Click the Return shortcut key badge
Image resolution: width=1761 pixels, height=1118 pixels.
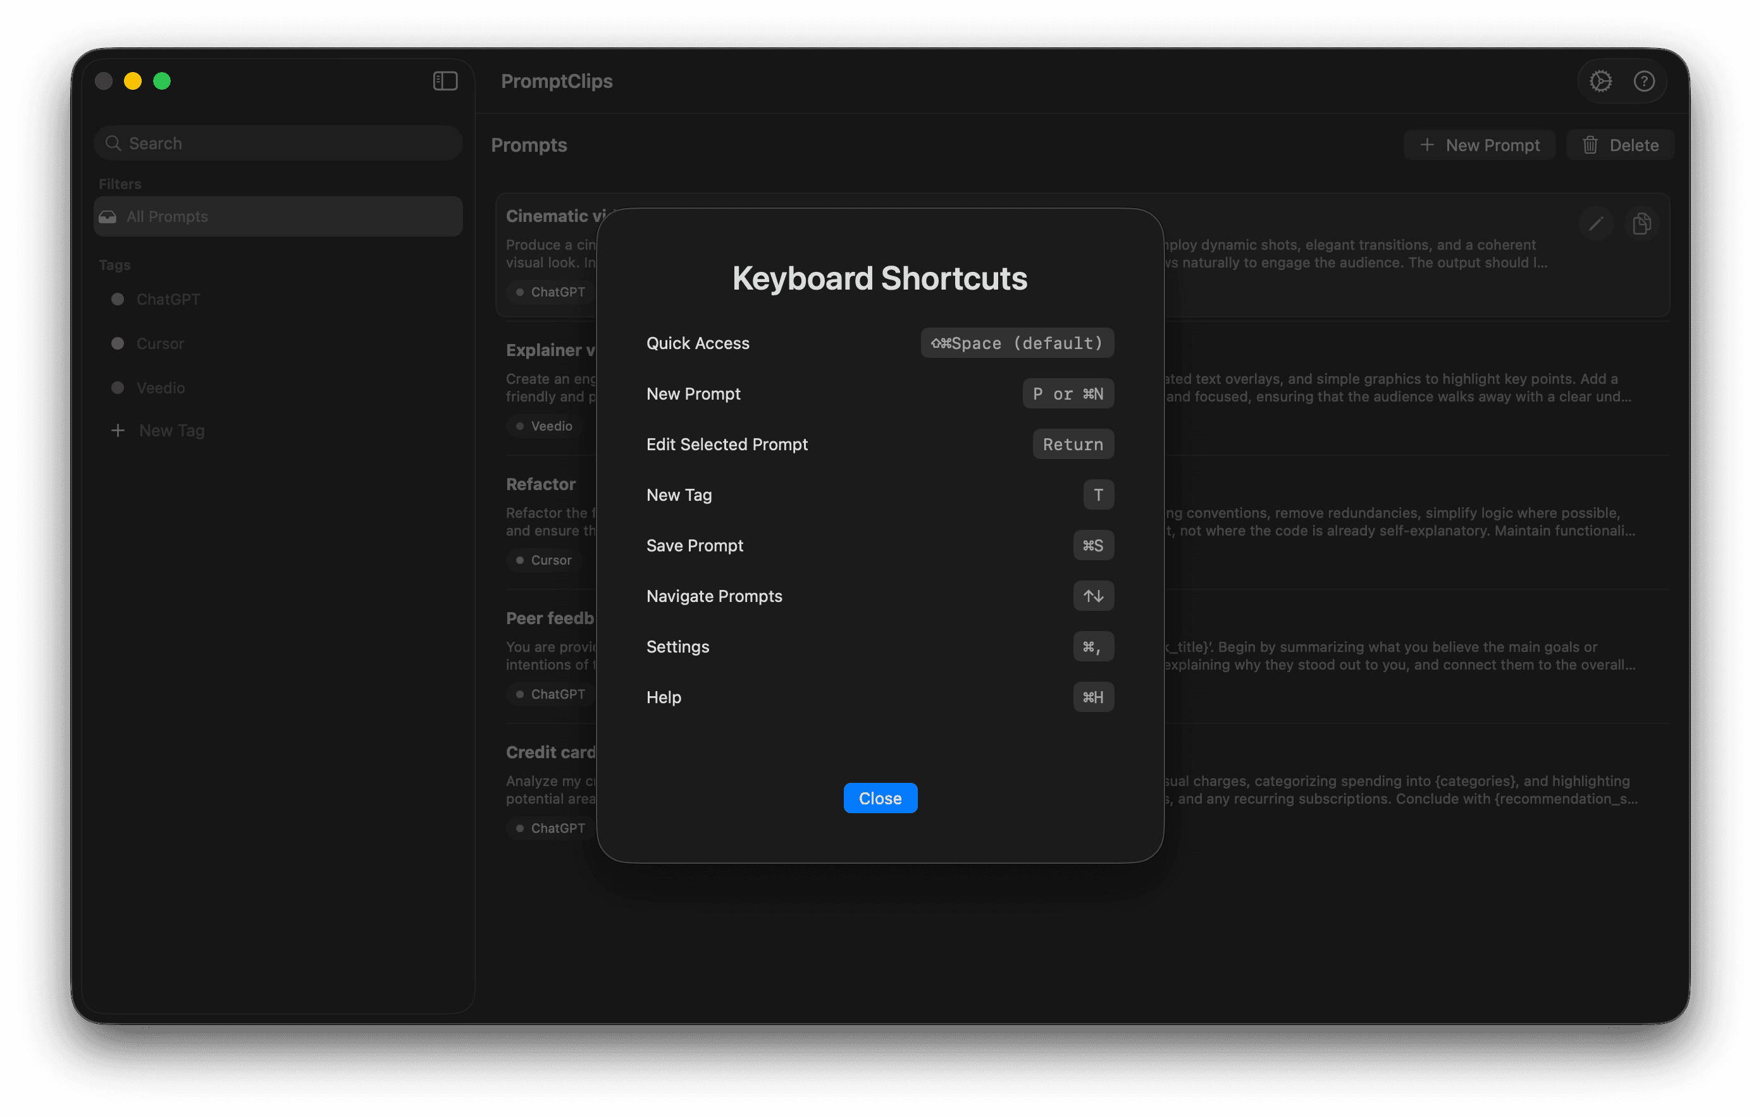1072,445
